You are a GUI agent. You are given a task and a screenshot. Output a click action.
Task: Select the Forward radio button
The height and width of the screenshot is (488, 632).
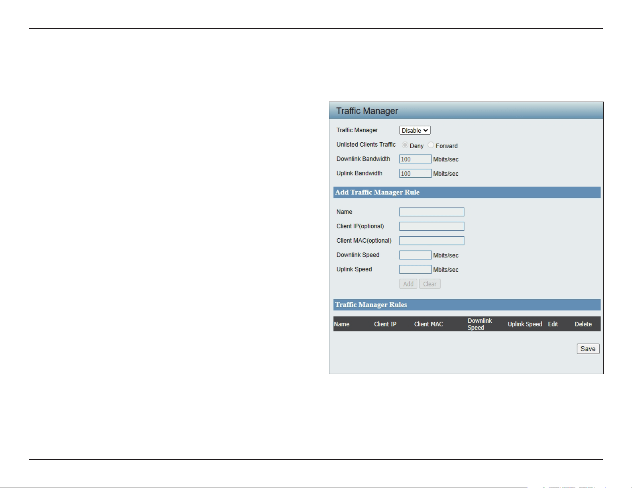pyautogui.click(x=431, y=145)
